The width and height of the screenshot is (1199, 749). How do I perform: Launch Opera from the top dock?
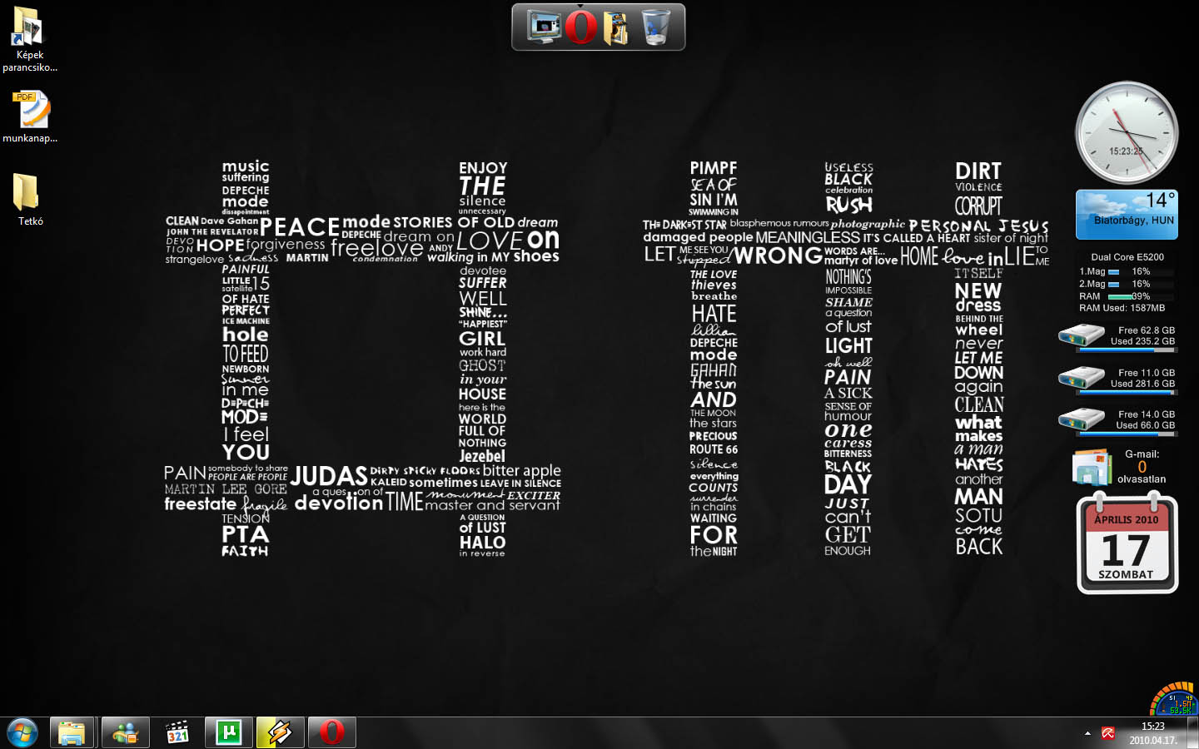[x=580, y=27]
